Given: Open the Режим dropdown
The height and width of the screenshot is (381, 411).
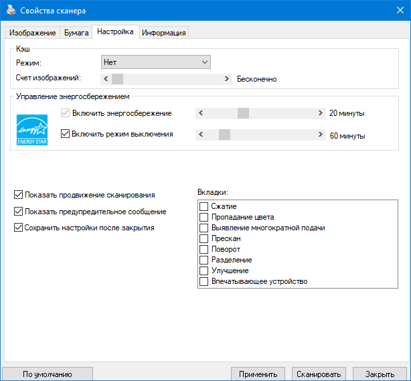Looking at the screenshot, I should pos(156,62).
